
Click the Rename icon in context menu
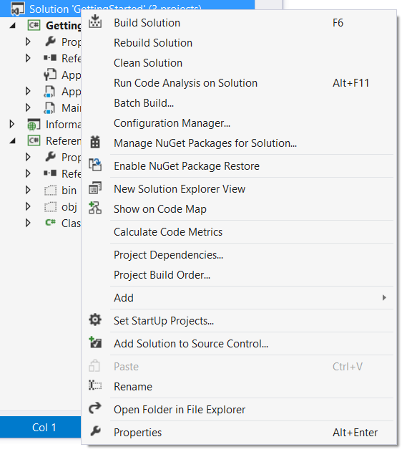[x=95, y=385]
